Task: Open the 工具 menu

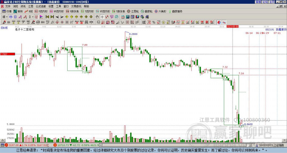Action: click(x=58, y=6)
